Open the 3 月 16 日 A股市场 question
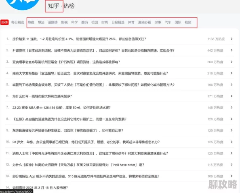 pyautogui.click(x=40, y=188)
